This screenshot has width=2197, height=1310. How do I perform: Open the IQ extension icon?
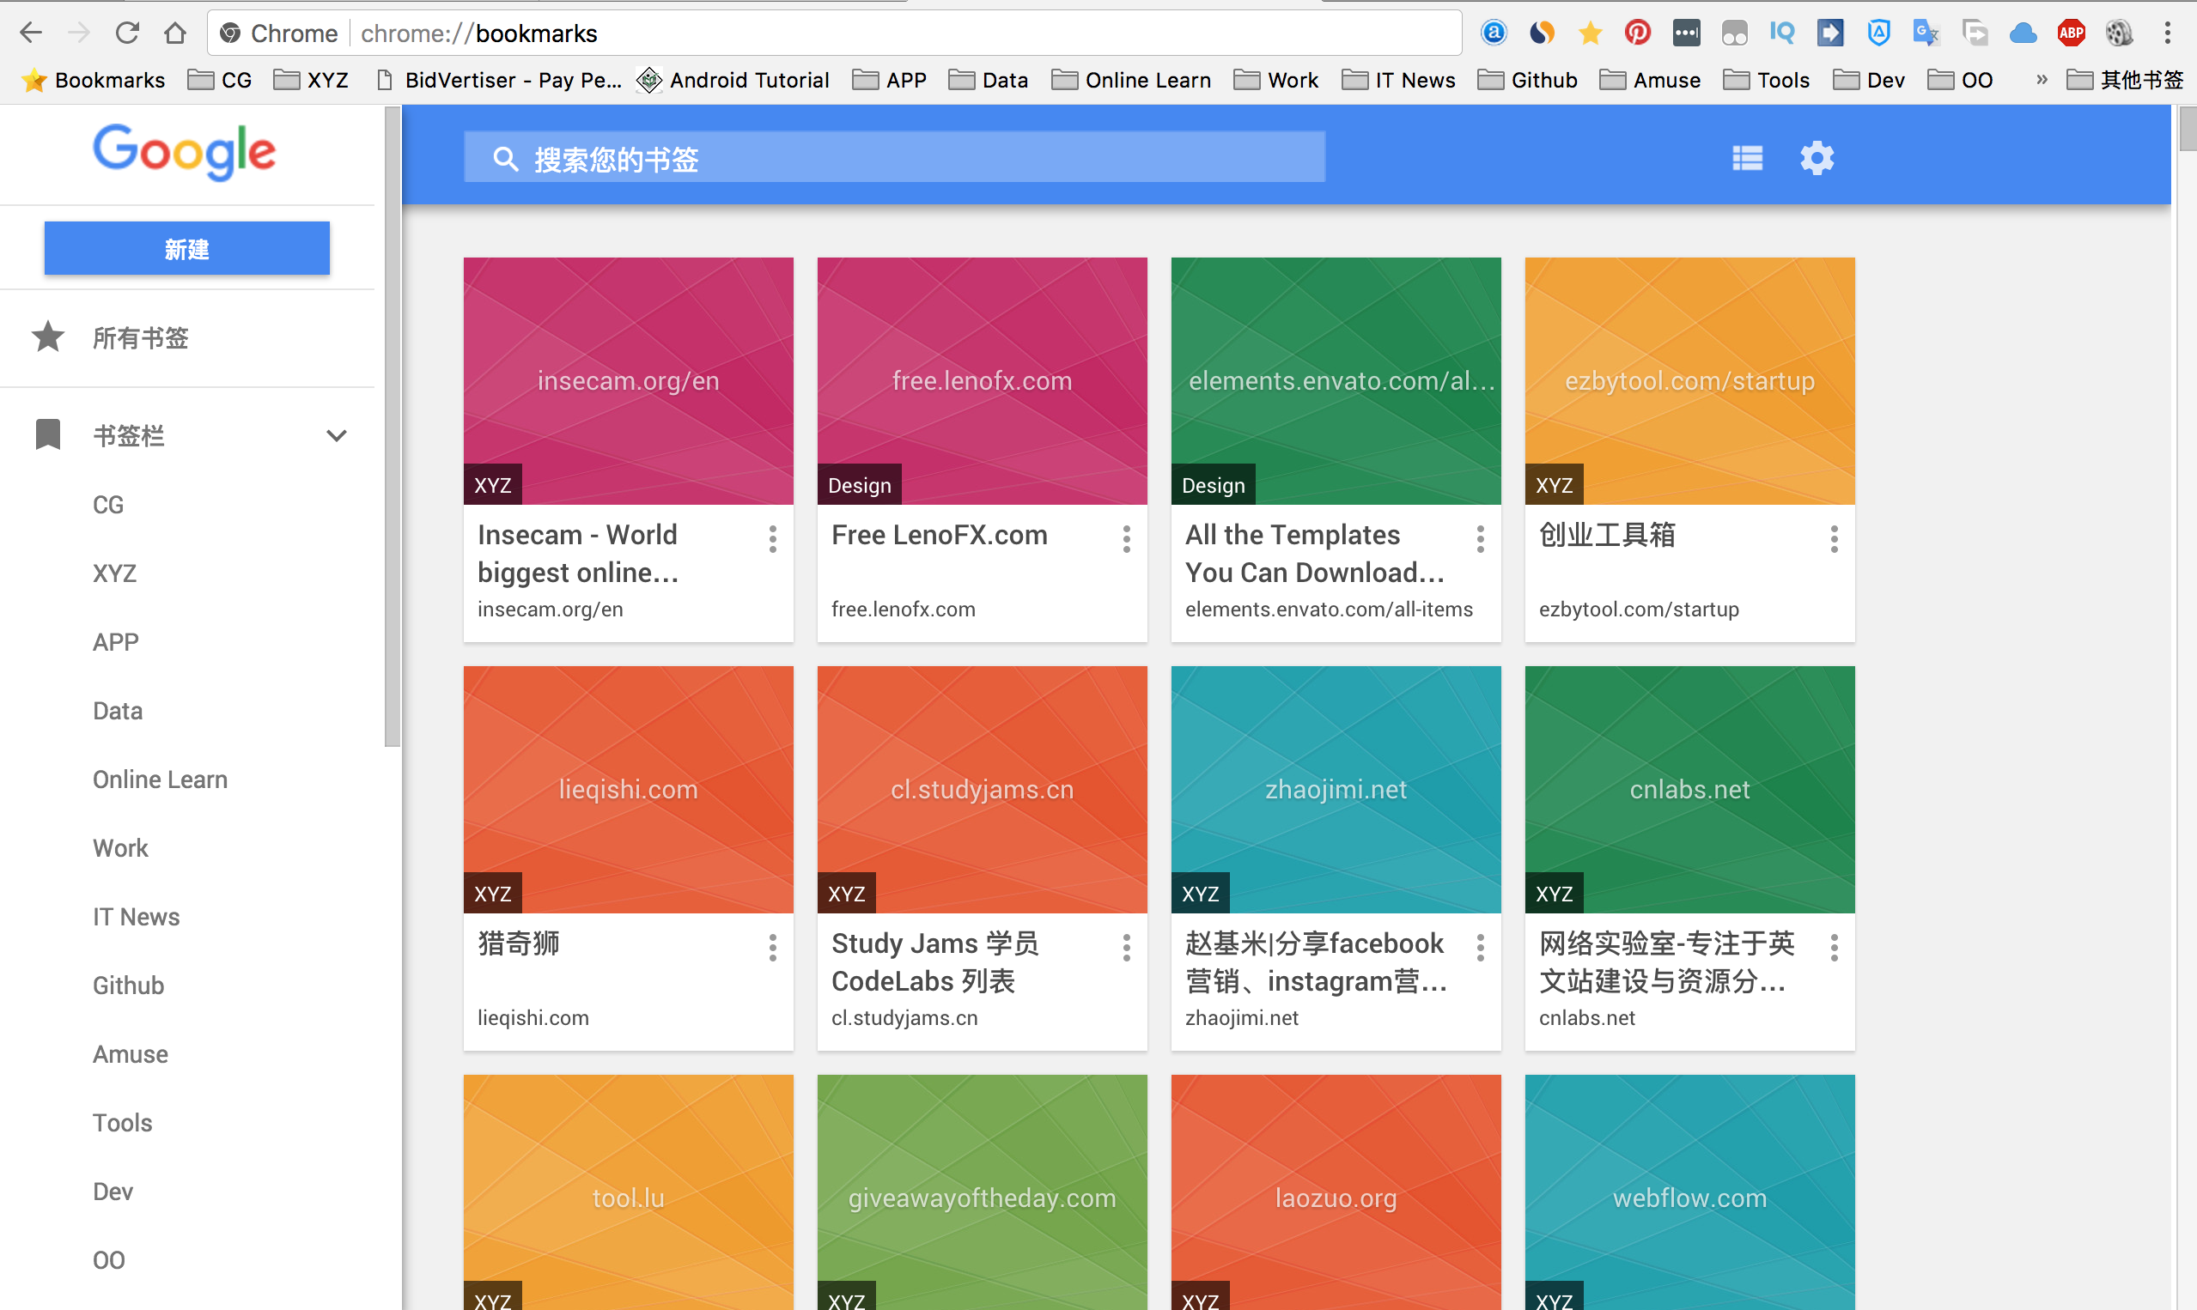[x=1781, y=33]
